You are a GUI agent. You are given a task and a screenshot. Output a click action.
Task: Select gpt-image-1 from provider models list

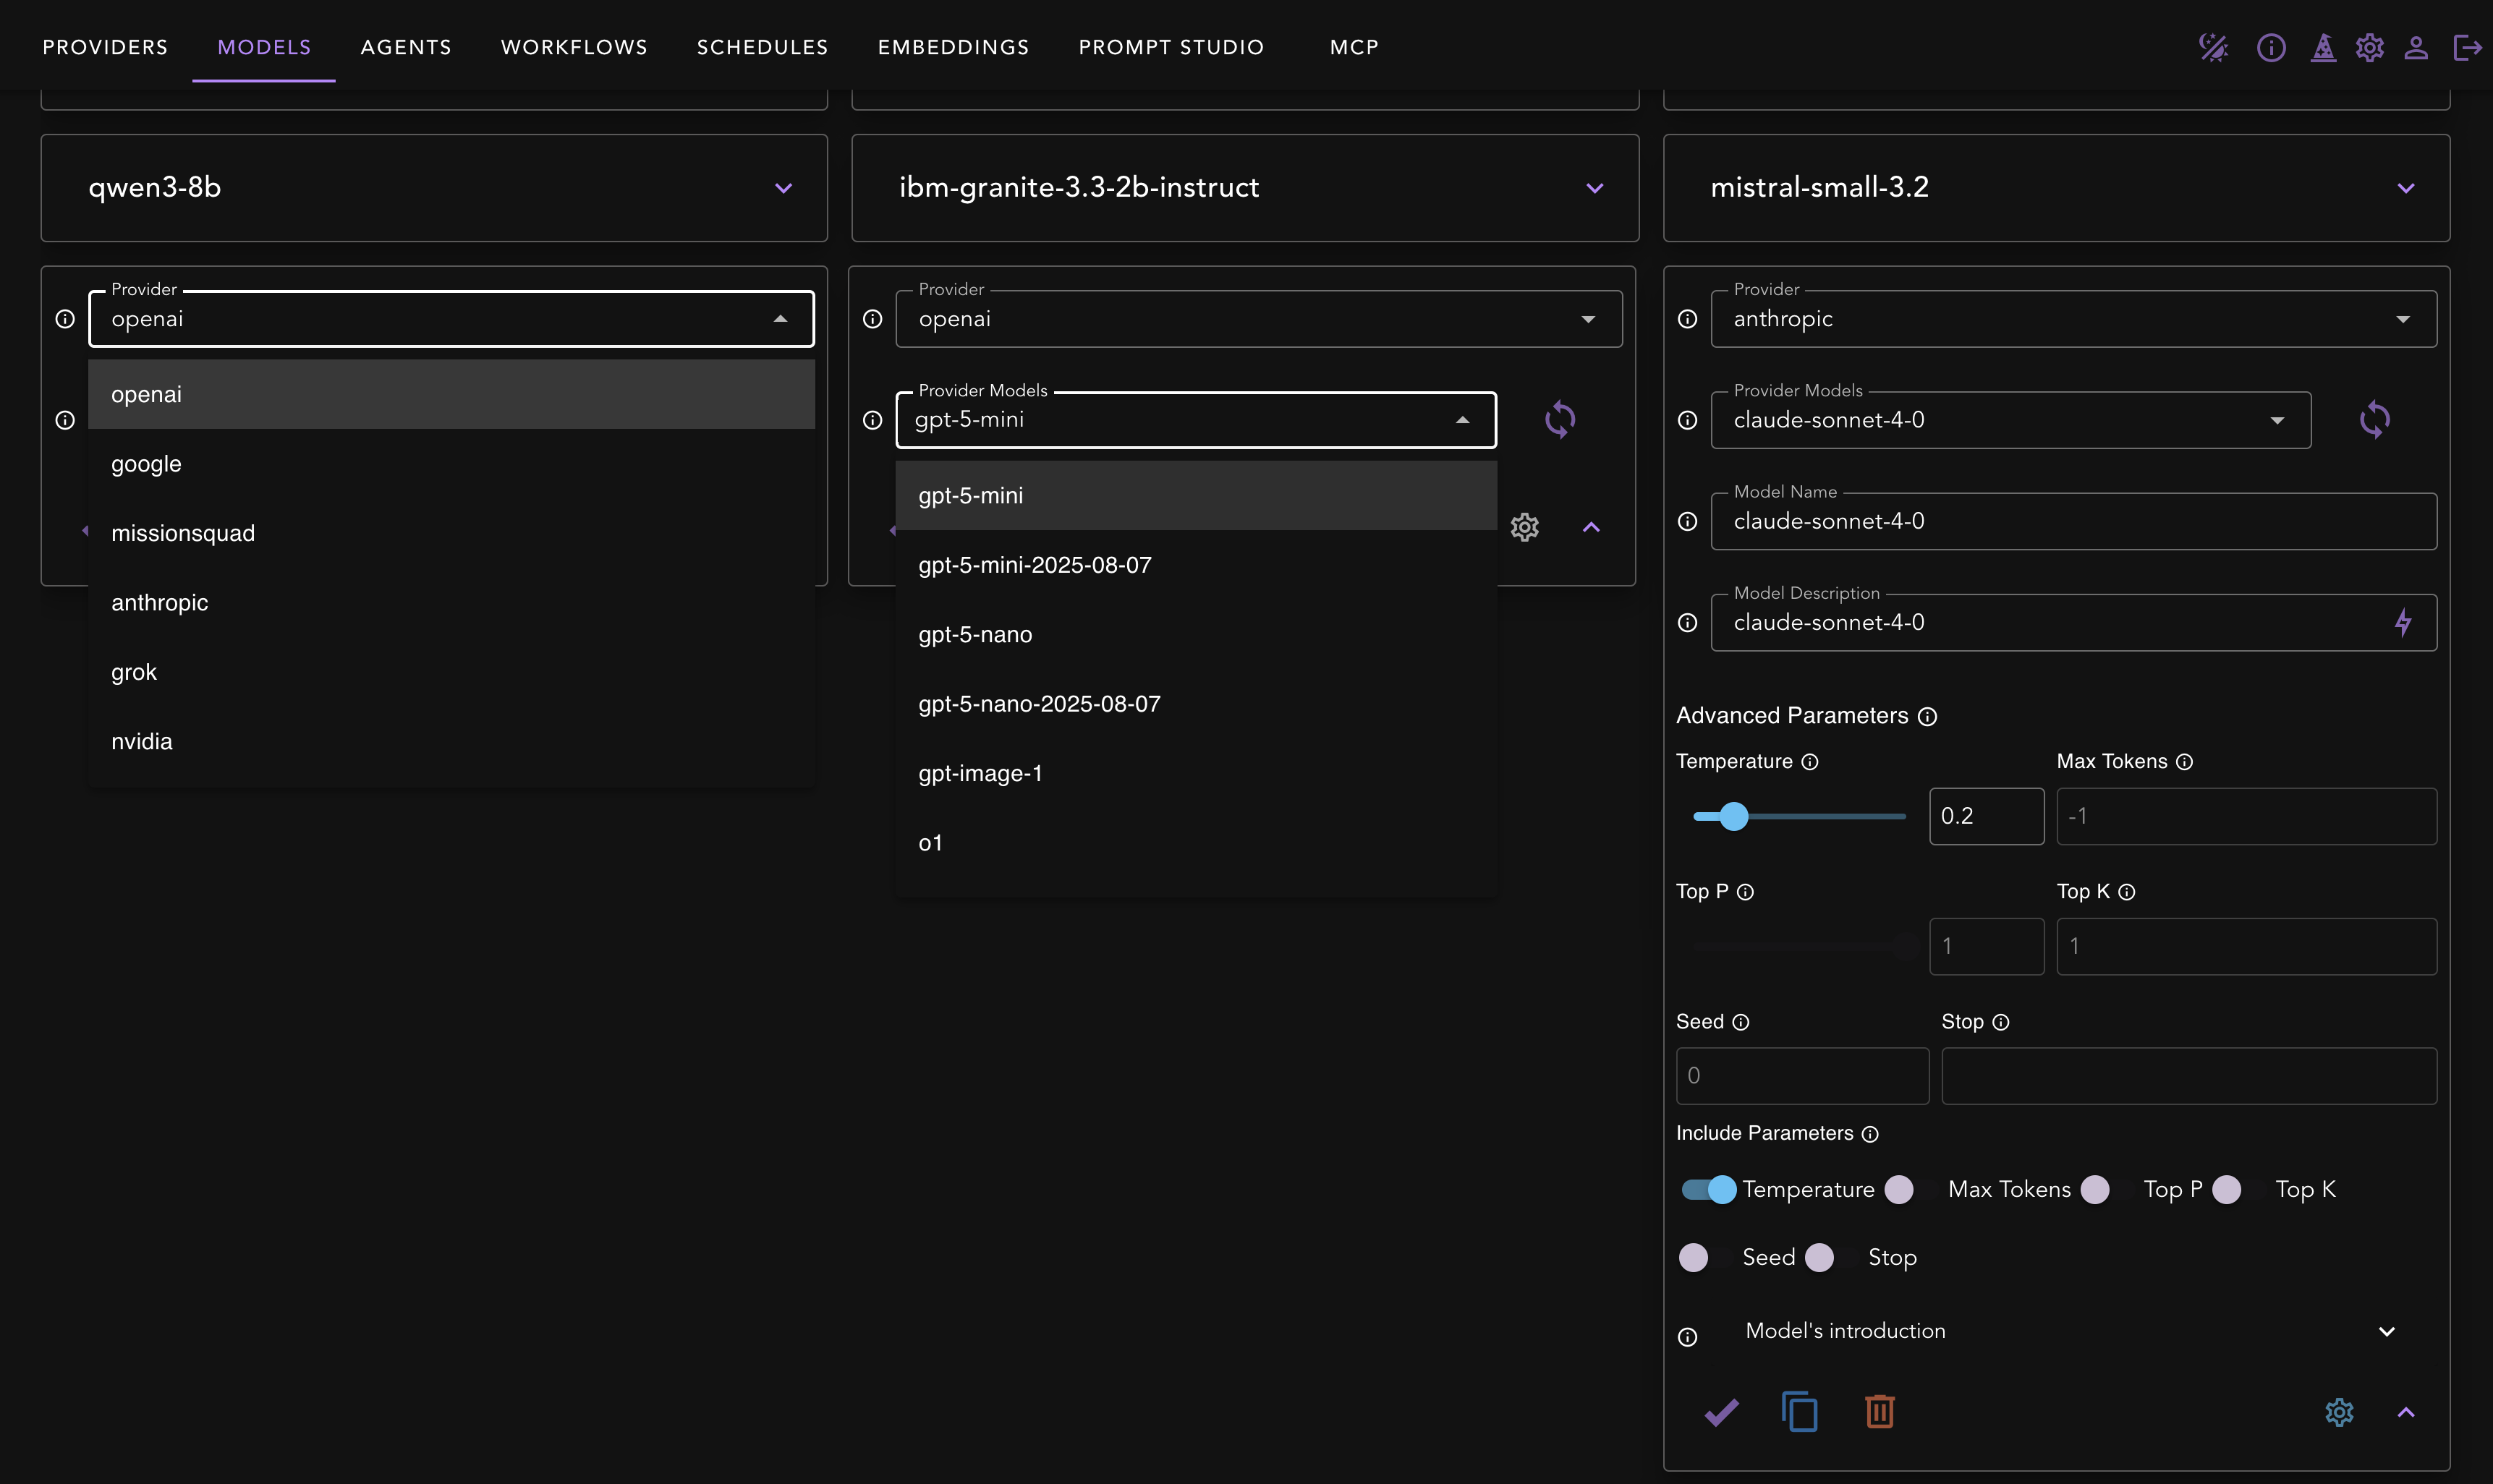1195,773
